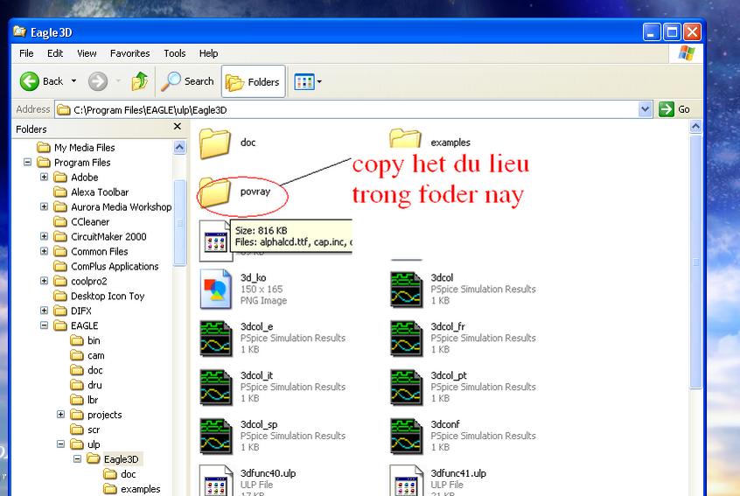Open the View menu
Image resolution: width=740 pixels, height=496 pixels.
point(87,53)
